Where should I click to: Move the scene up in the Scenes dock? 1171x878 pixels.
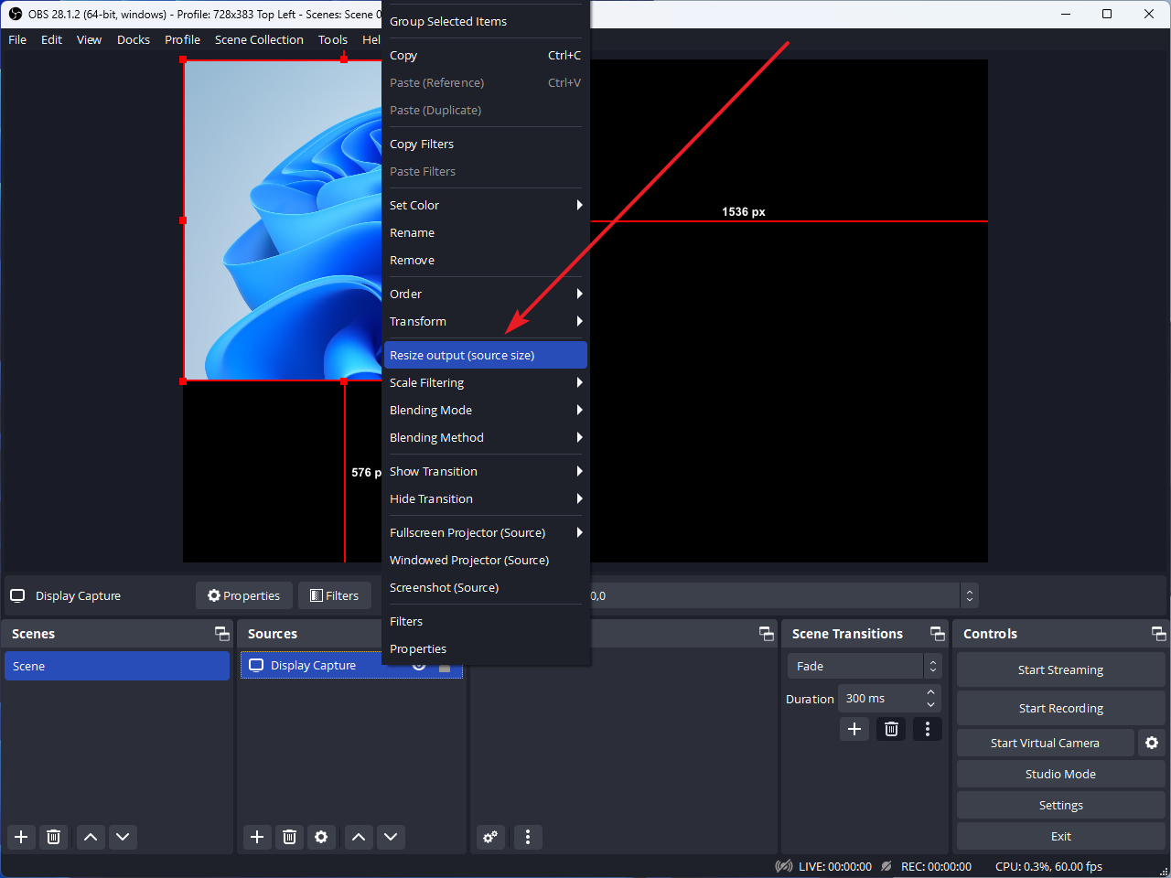click(91, 837)
